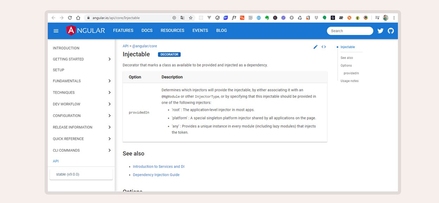Screen dimensions: 439x203
Task: Open the media control queue icon
Action: click(x=377, y=17)
